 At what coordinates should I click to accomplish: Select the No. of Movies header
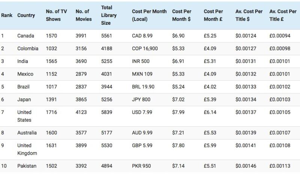(x=84, y=15)
